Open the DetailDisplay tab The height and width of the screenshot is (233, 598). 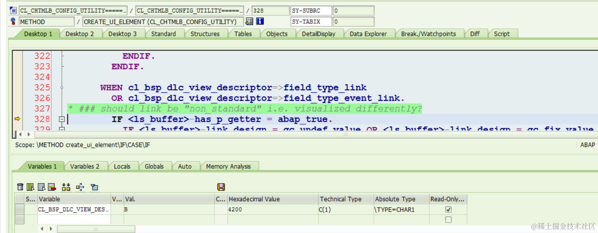pos(319,34)
